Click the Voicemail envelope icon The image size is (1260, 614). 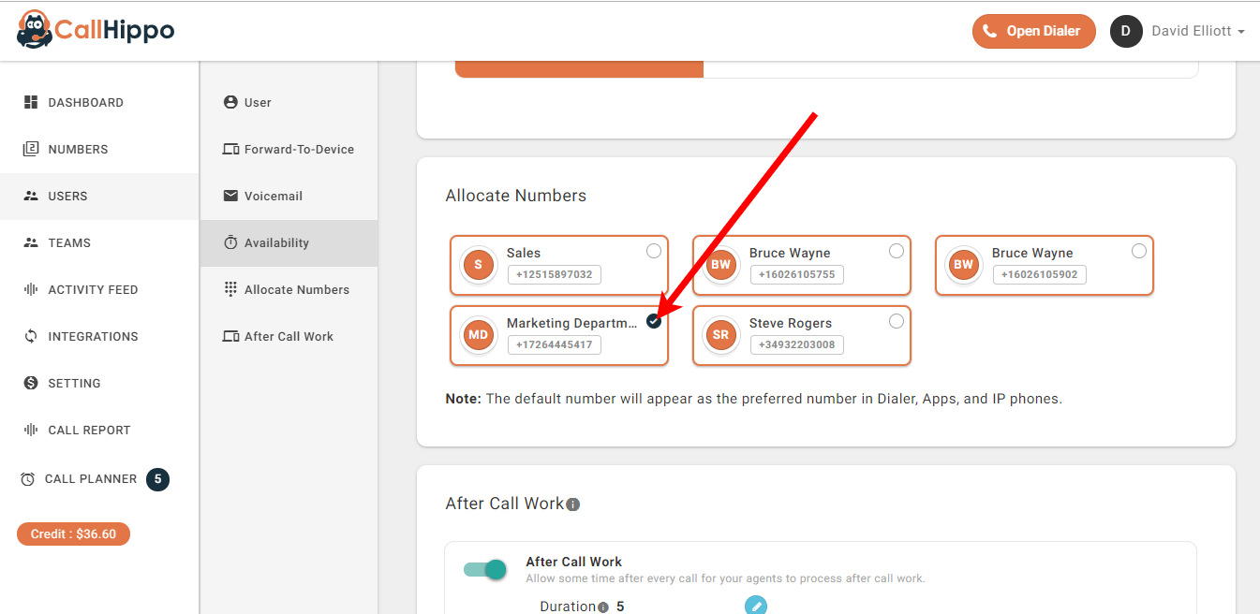coord(230,196)
